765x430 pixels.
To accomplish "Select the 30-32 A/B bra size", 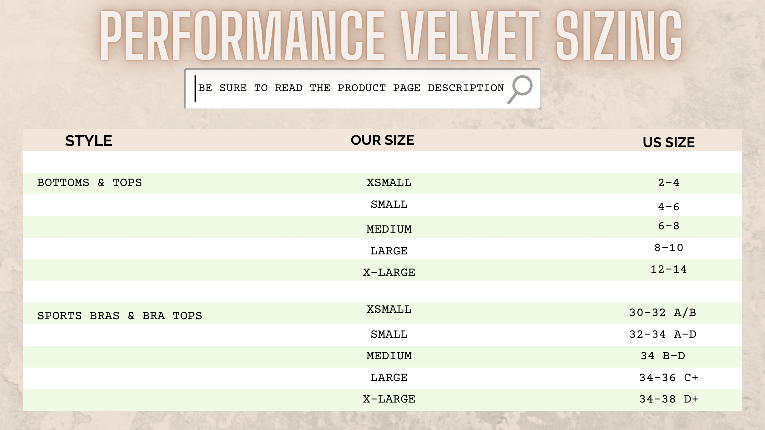I will pyautogui.click(x=663, y=313).
